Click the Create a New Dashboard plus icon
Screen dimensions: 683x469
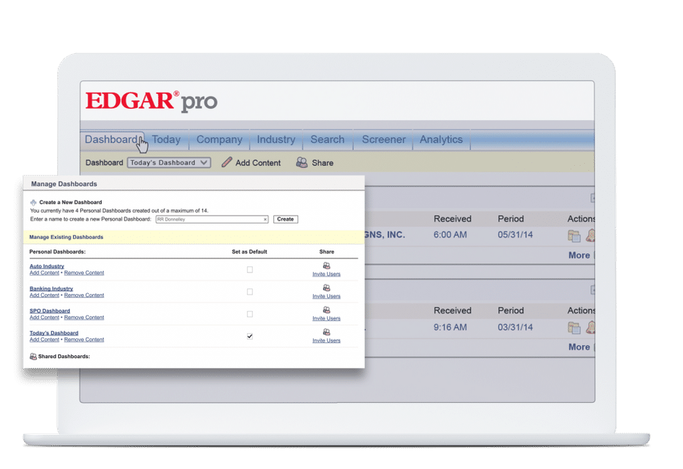click(33, 203)
